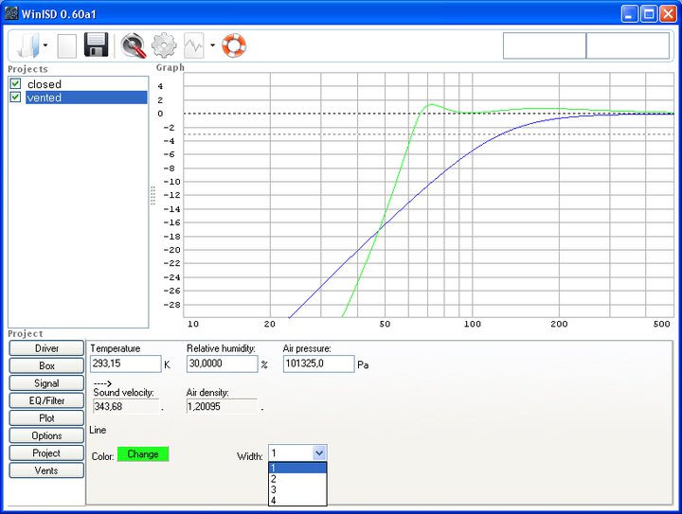Click the WinISD title bar app icon

click(x=11, y=13)
